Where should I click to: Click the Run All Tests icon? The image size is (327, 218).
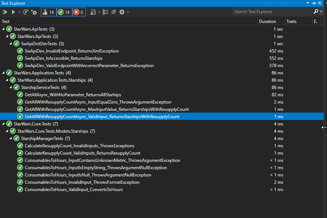click(x=5, y=12)
